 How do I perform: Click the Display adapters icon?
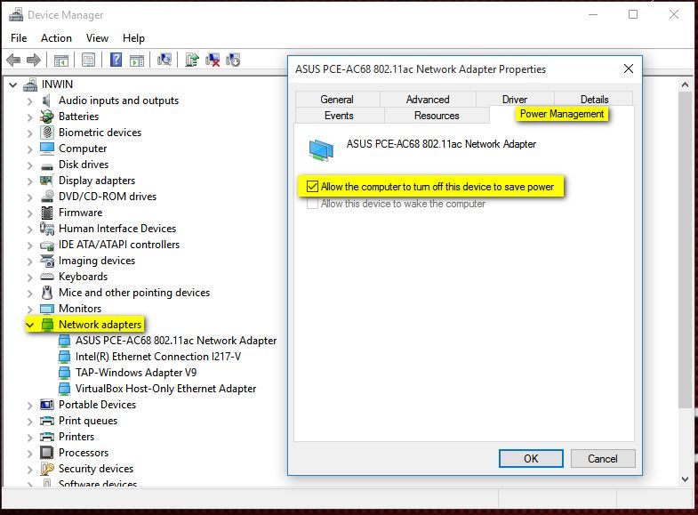(x=47, y=181)
